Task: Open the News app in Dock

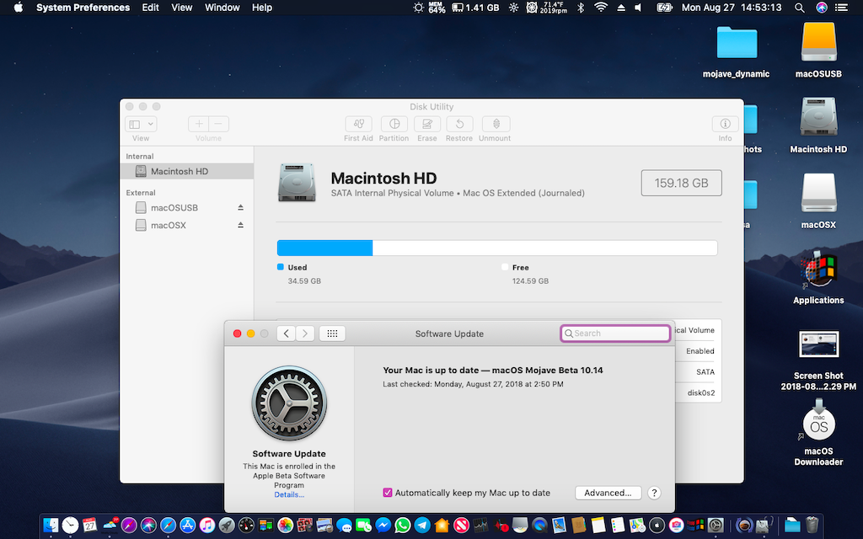Action: pyautogui.click(x=461, y=526)
